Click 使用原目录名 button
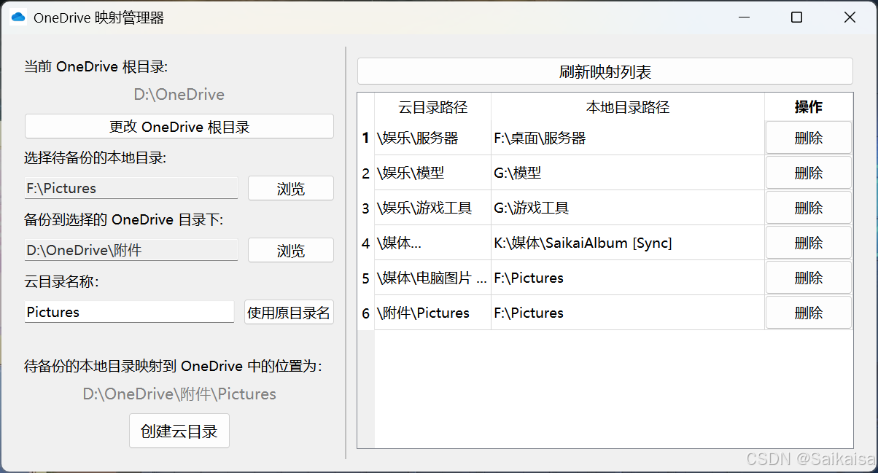This screenshot has width=878, height=473. [289, 313]
